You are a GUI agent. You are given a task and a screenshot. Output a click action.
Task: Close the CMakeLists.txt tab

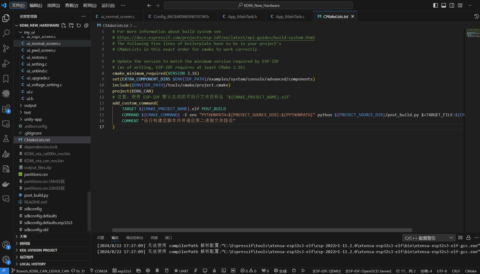pos(352,16)
